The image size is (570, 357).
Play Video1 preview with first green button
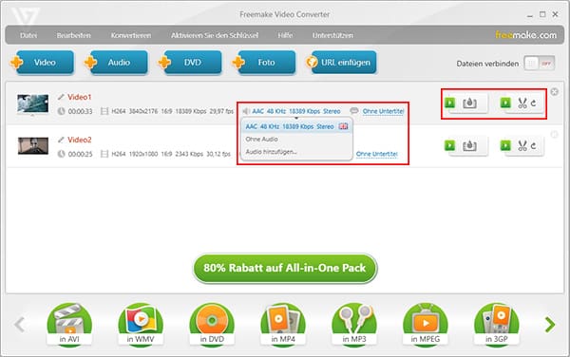click(449, 103)
